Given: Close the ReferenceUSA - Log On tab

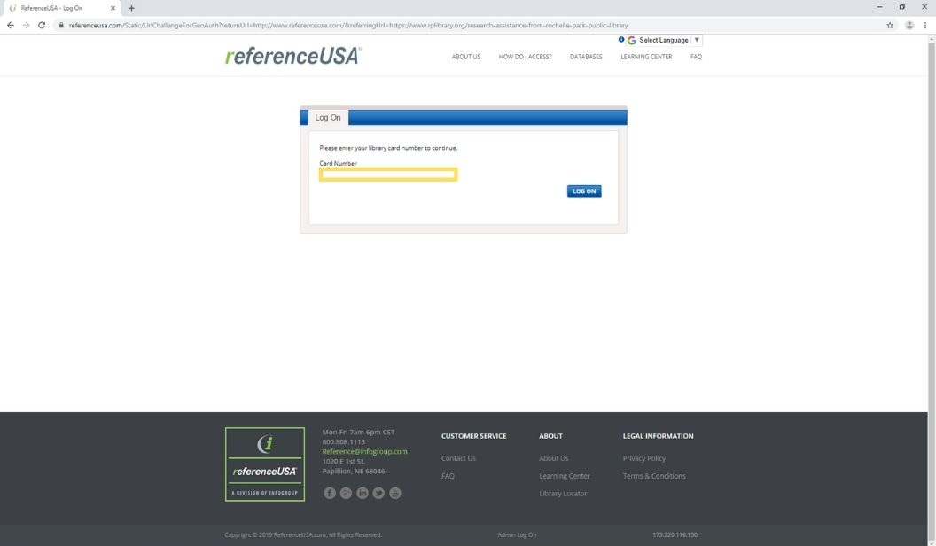Looking at the screenshot, I should point(113,8).
